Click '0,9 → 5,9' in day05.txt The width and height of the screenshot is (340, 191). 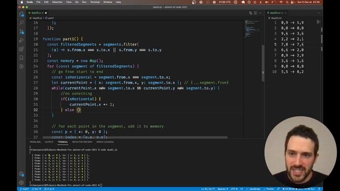[x=292, y=22]
